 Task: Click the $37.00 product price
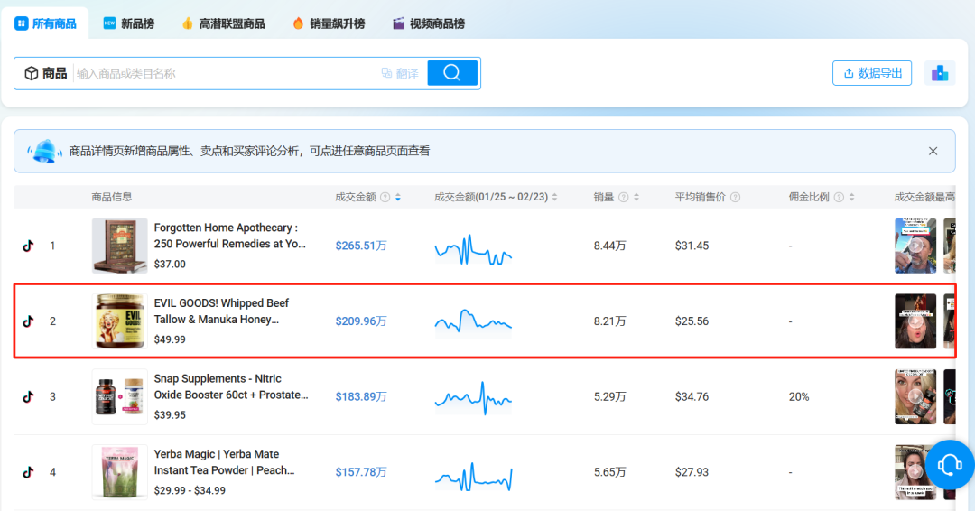[x=170, y=264]
